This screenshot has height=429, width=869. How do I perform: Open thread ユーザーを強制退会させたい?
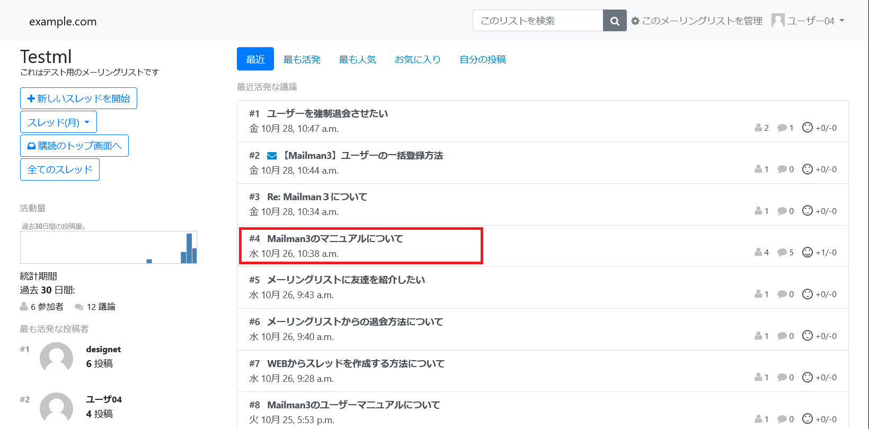tap(327, 113)
